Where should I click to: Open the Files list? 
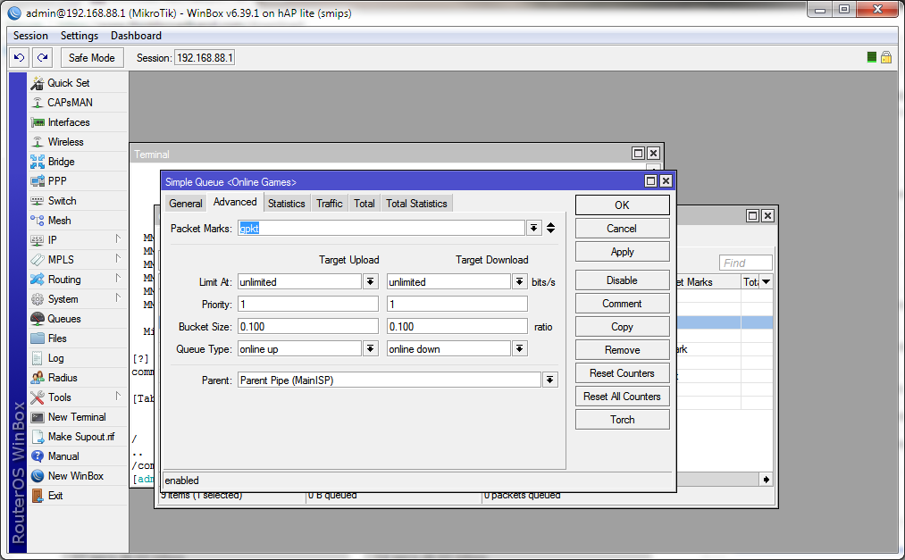57,339
